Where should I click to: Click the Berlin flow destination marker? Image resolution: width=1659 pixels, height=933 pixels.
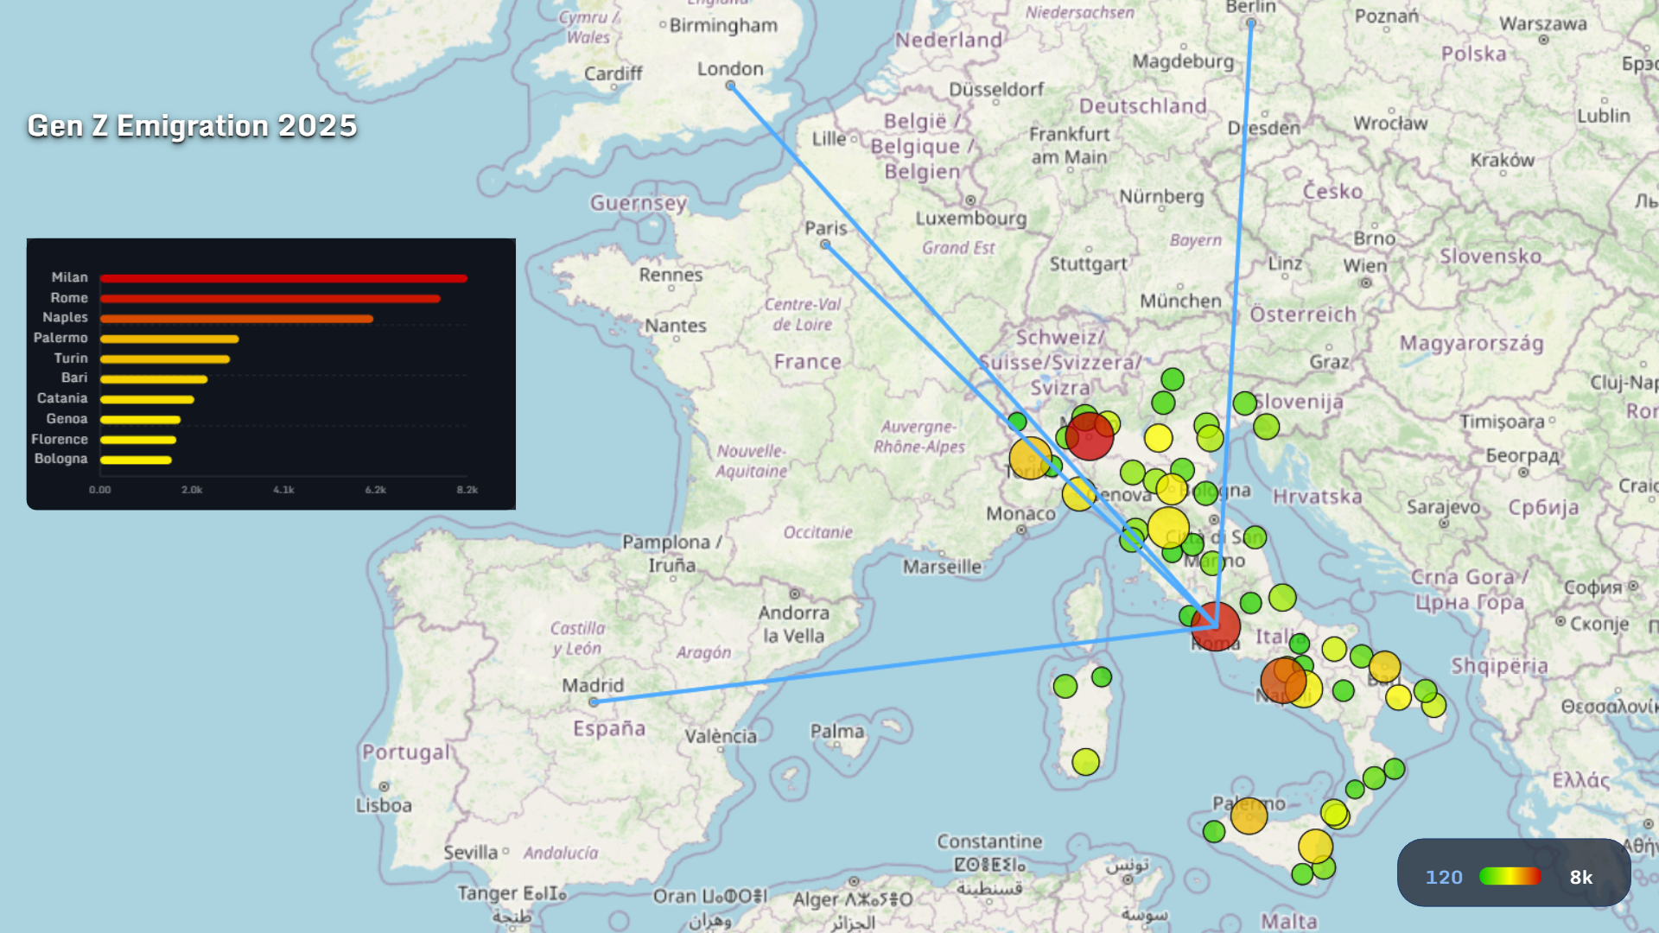point(1250,22)
